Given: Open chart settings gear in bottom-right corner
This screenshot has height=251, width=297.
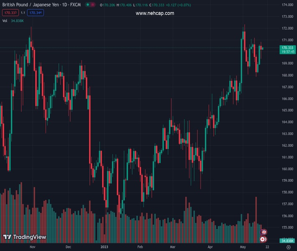Looking at the screenshot, I should (288, 247).
